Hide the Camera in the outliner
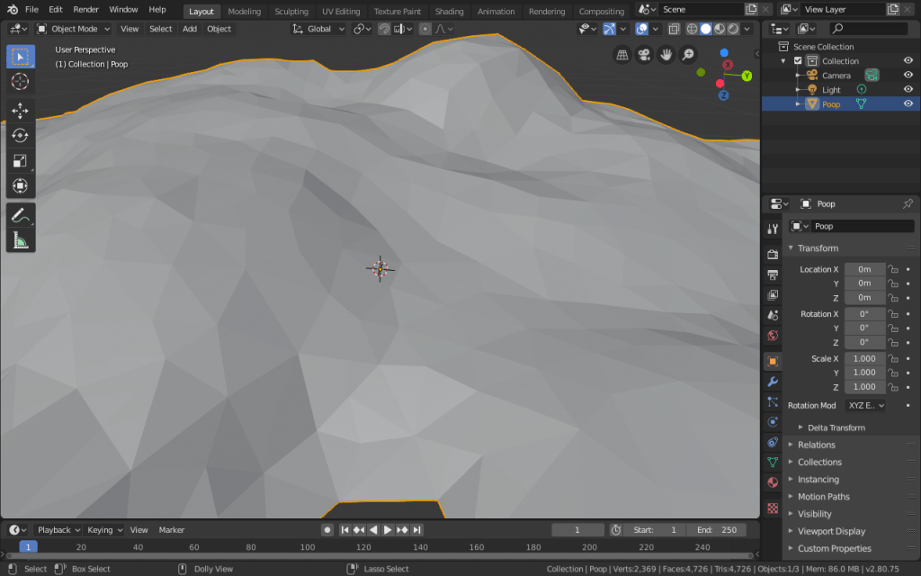Viewport: 921px width, 576px height. click(x=908, y=75)
